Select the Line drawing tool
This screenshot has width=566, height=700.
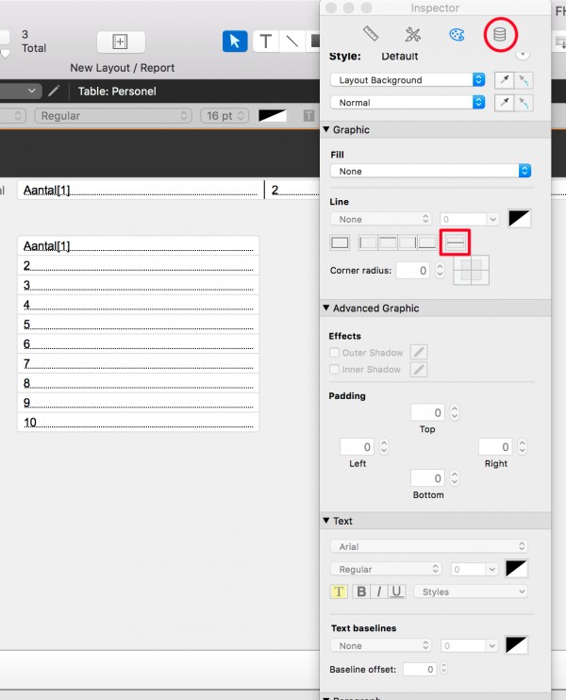pos(291,42)
